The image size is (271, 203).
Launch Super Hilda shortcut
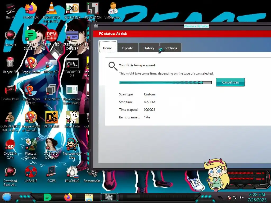tap(72, 120)
